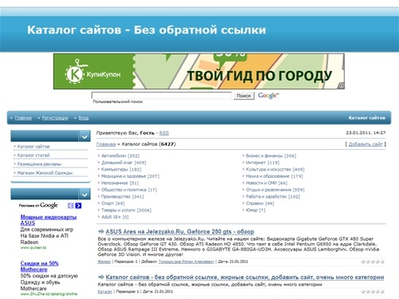Open the Производство category
Image resolution: width=399 pixels, height=299 pixels.
point(116,196)
